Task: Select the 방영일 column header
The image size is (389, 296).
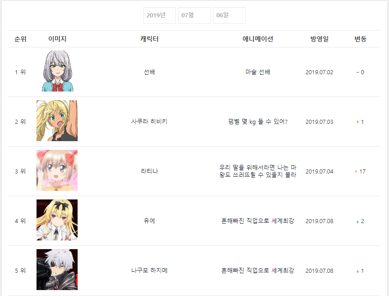Action: (320, 39)
